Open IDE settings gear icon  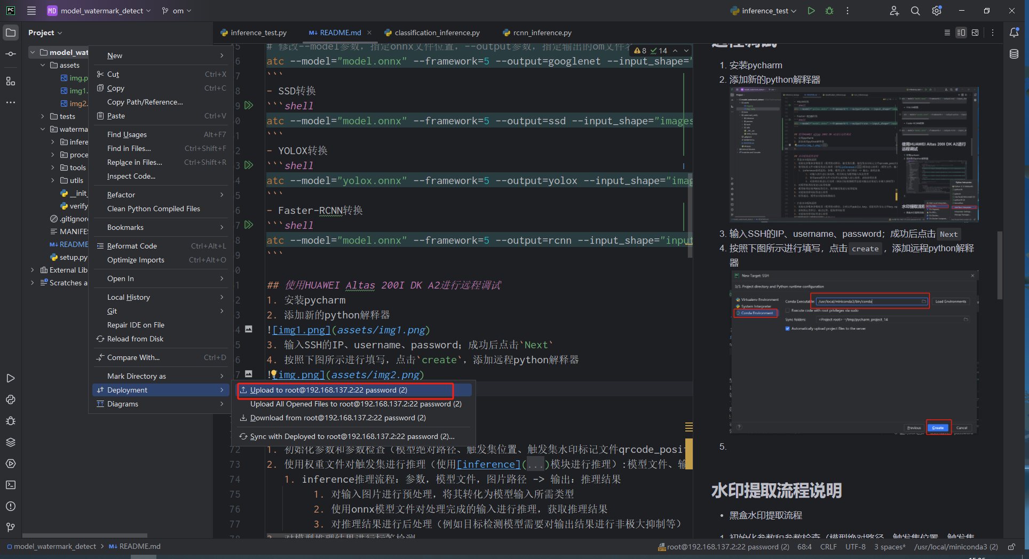point(937,11)
